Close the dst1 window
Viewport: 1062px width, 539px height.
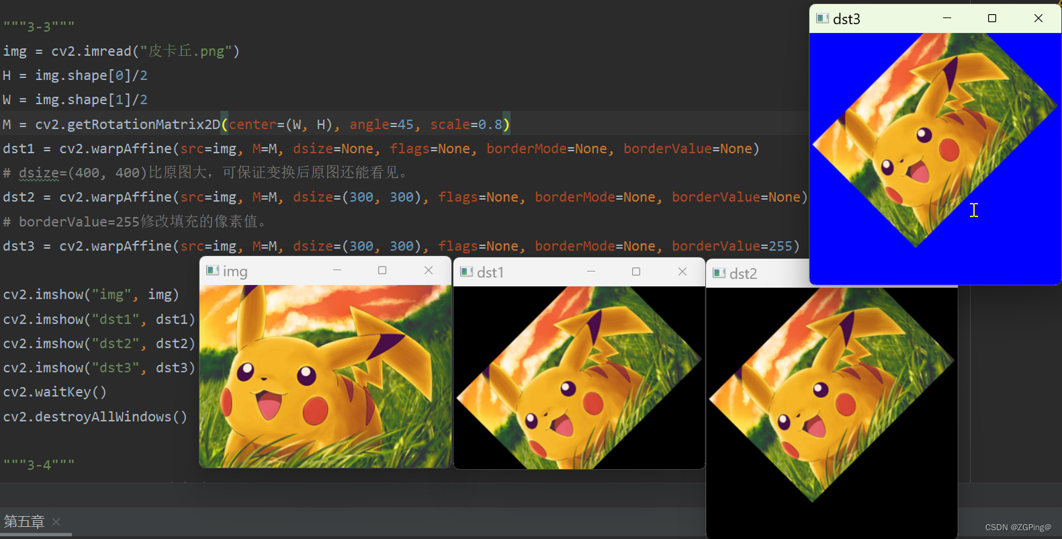[682, 272]
